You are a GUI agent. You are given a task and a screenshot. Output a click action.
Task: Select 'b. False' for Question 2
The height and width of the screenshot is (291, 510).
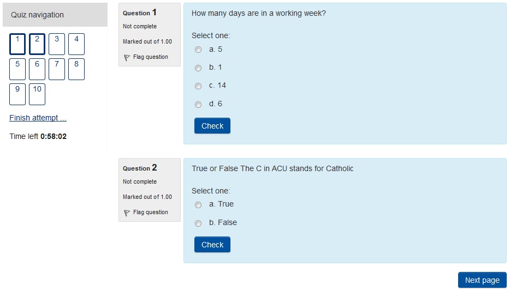coord(198,223)
